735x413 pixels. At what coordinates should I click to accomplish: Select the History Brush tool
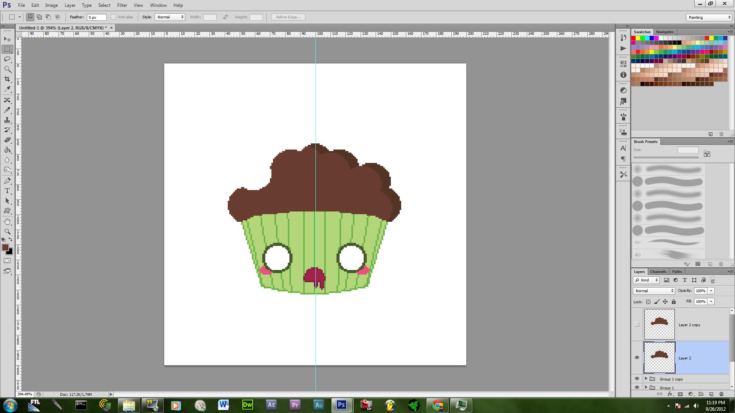[7, 130]
